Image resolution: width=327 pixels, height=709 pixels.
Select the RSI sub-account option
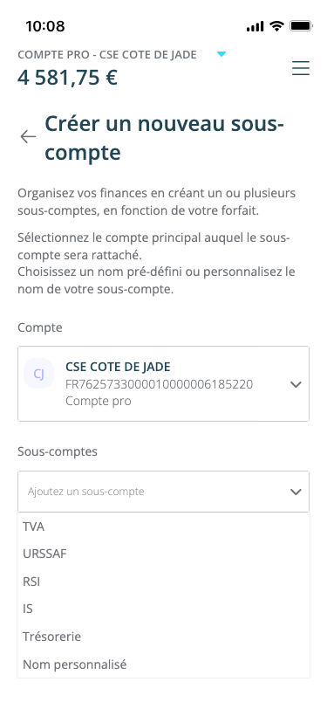tap(164, 582)
